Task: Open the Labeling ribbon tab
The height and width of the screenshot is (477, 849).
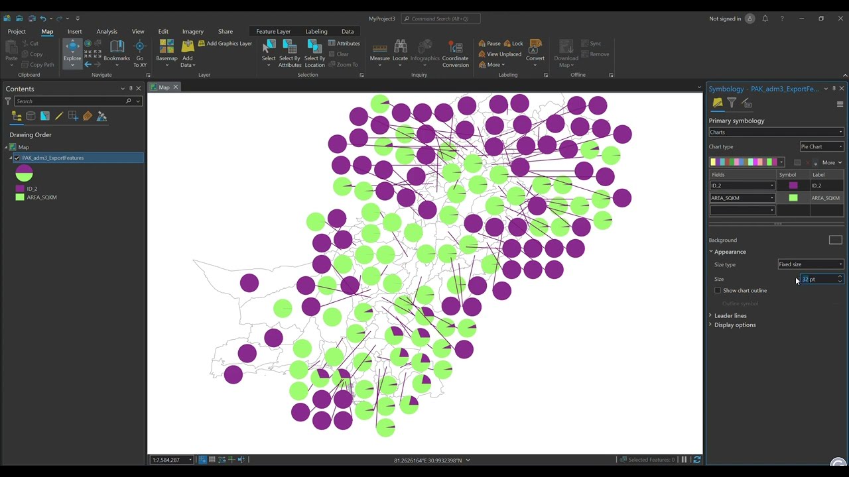Action: 316,32
